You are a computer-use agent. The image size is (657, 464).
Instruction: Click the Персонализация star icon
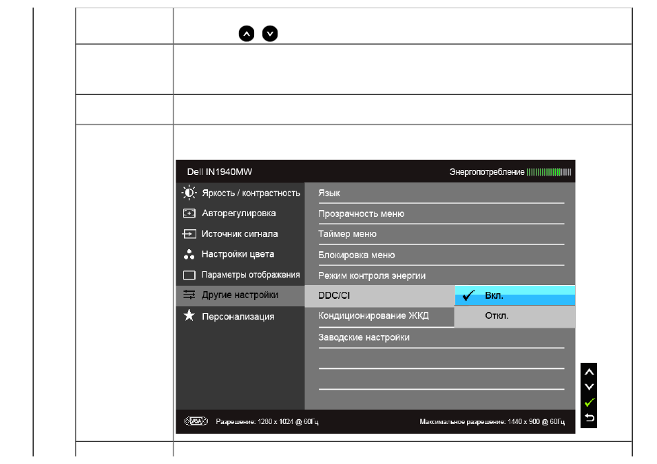pyautogui.click(x=189, y=315)
